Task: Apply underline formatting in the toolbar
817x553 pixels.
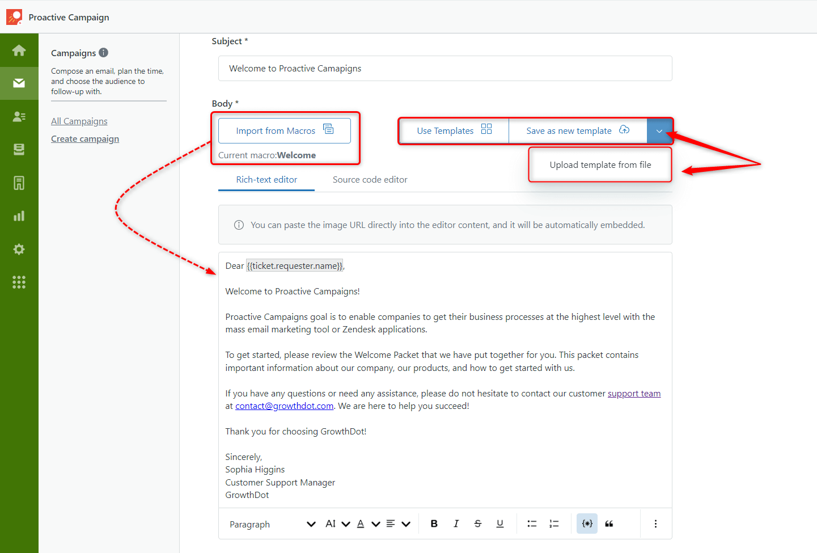Action: pyautogui.click(x=499, y=524)
